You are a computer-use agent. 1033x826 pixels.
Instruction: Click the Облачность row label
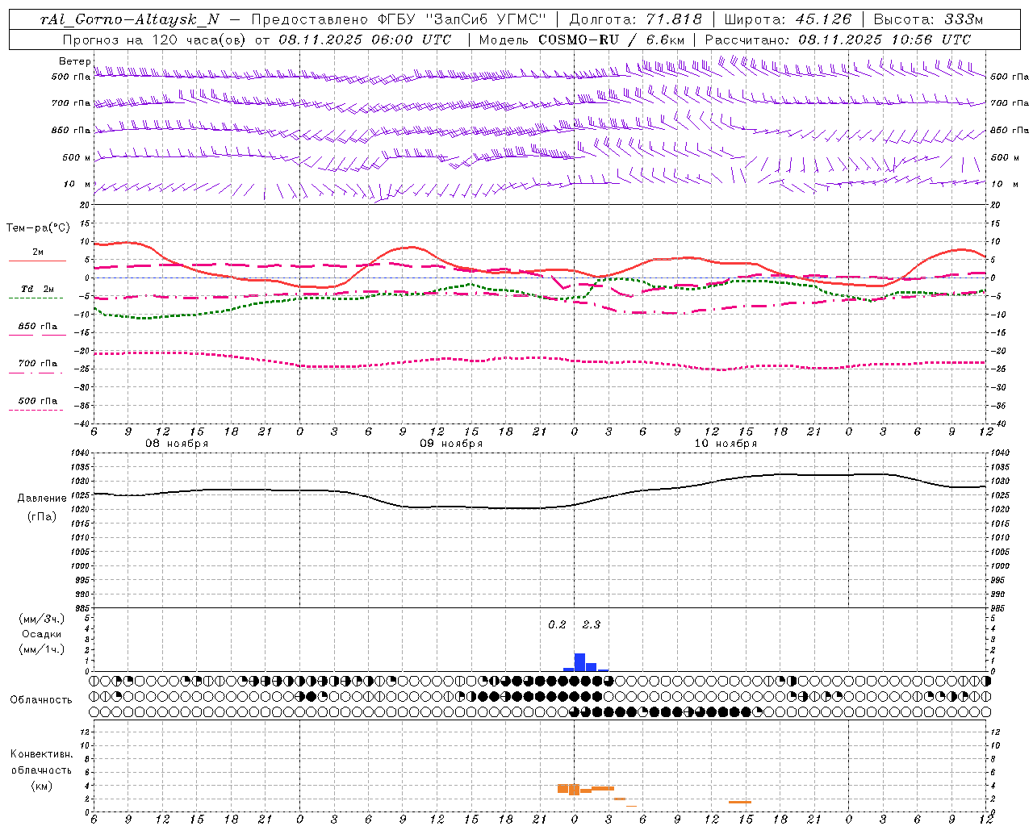coord(41,699)
